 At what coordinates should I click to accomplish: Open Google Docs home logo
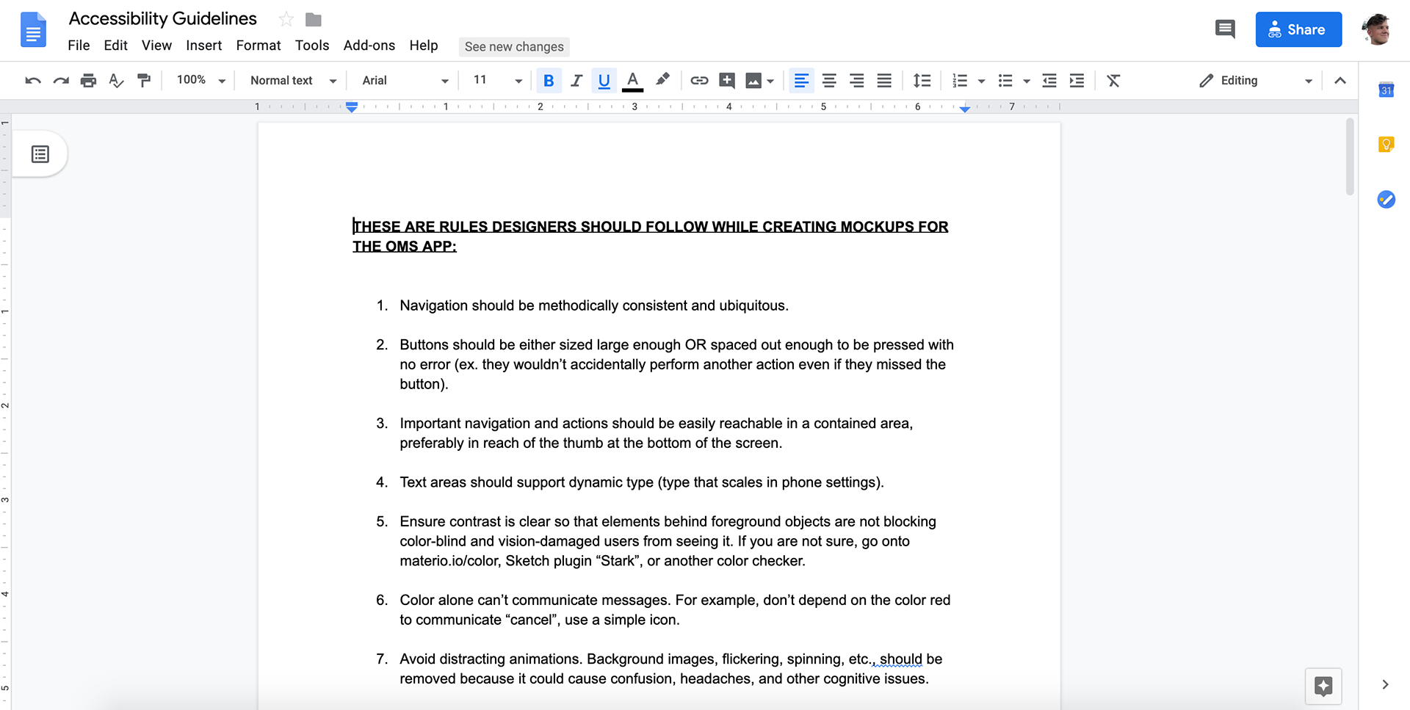tap(33, 29)
